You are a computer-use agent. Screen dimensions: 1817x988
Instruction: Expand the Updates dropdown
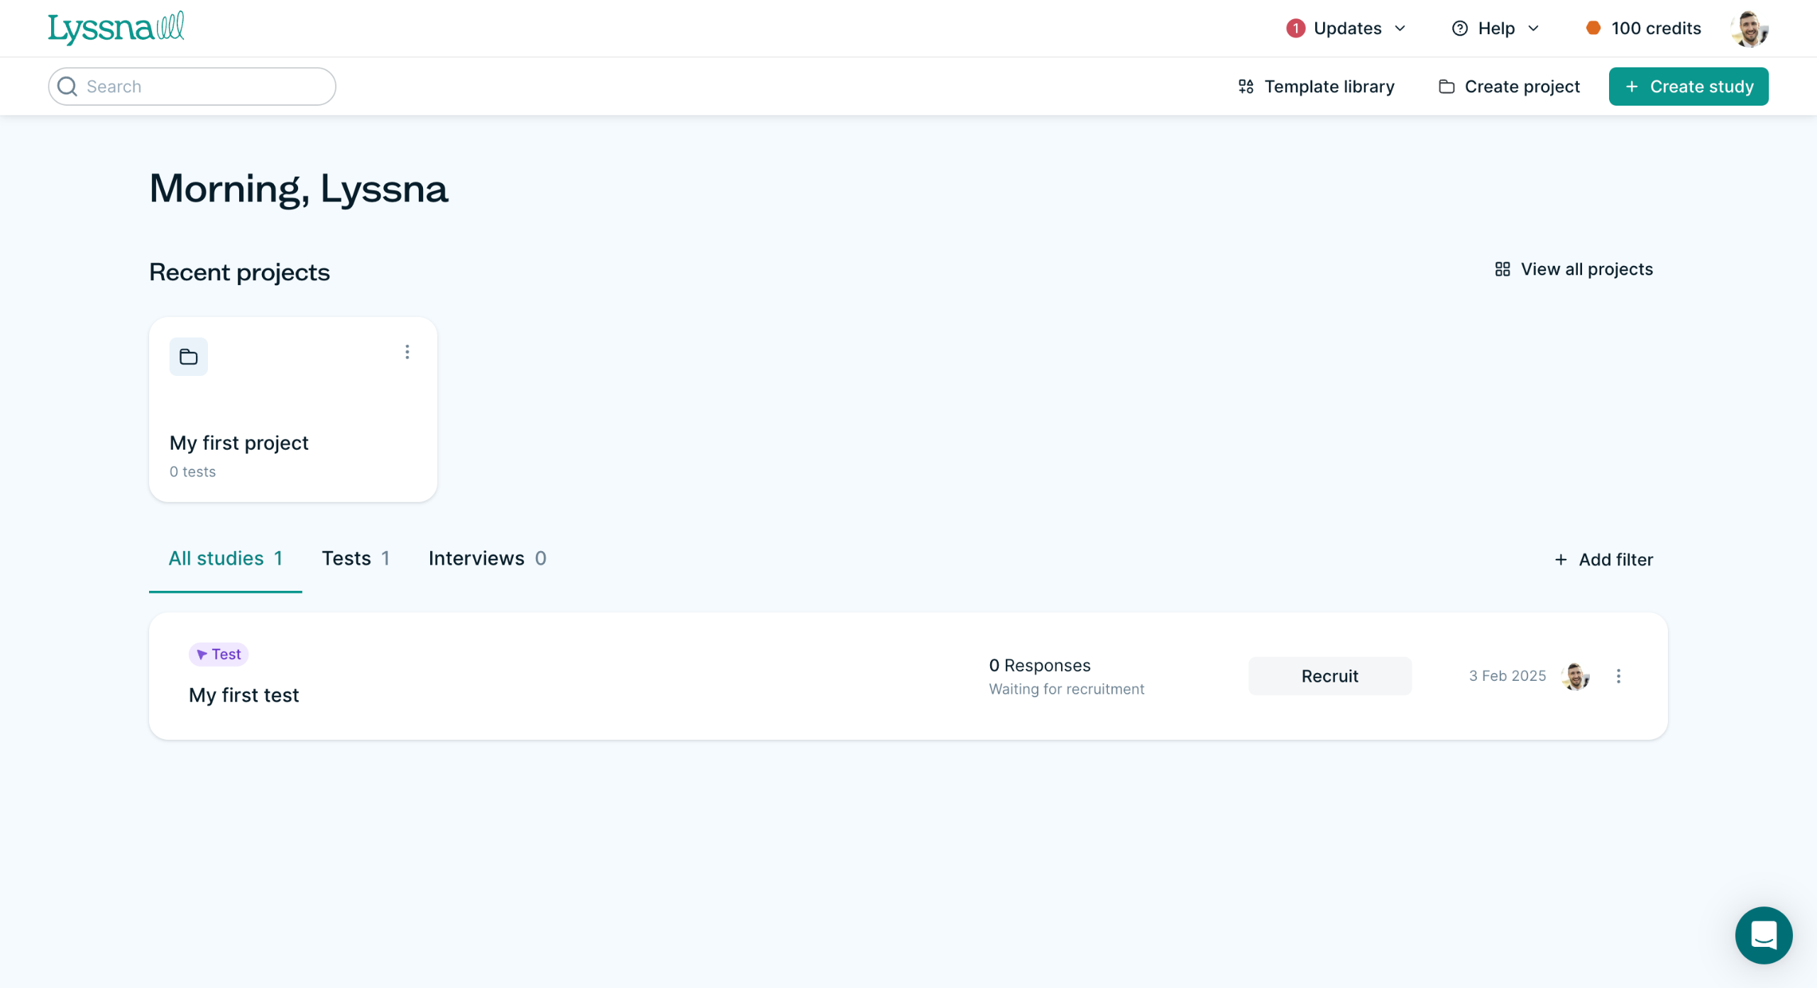(1347, 28)
